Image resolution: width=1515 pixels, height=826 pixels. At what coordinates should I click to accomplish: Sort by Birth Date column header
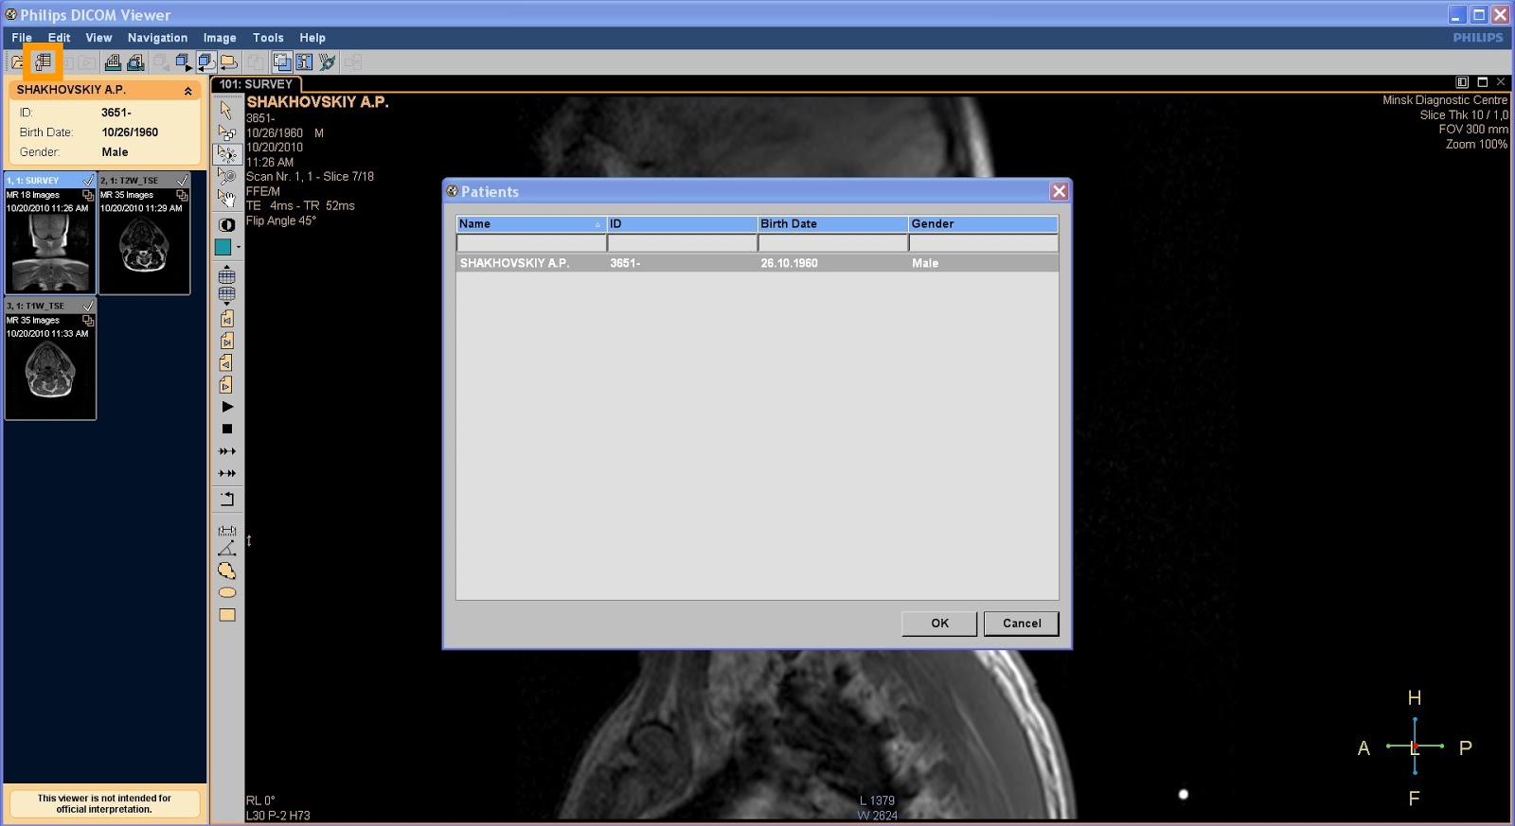(832, 224)
